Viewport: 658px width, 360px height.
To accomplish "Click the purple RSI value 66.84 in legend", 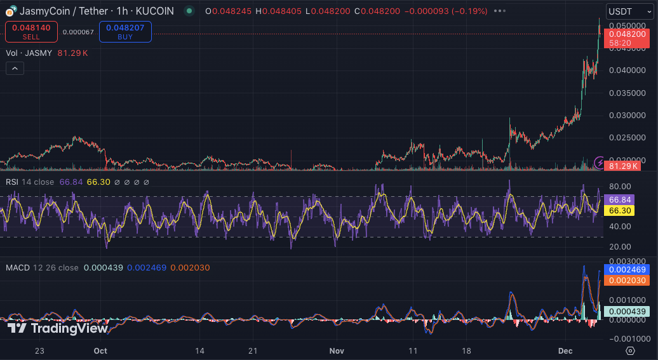I will (71, 182).
